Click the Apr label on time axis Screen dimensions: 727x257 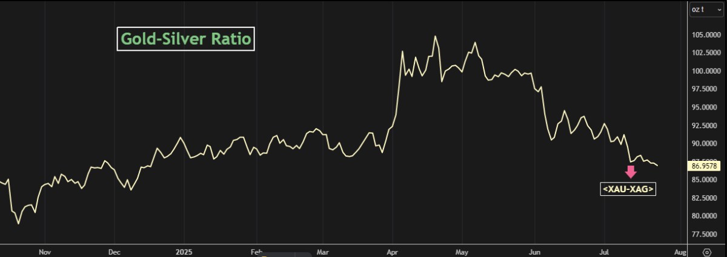click(x=393, y=251)
